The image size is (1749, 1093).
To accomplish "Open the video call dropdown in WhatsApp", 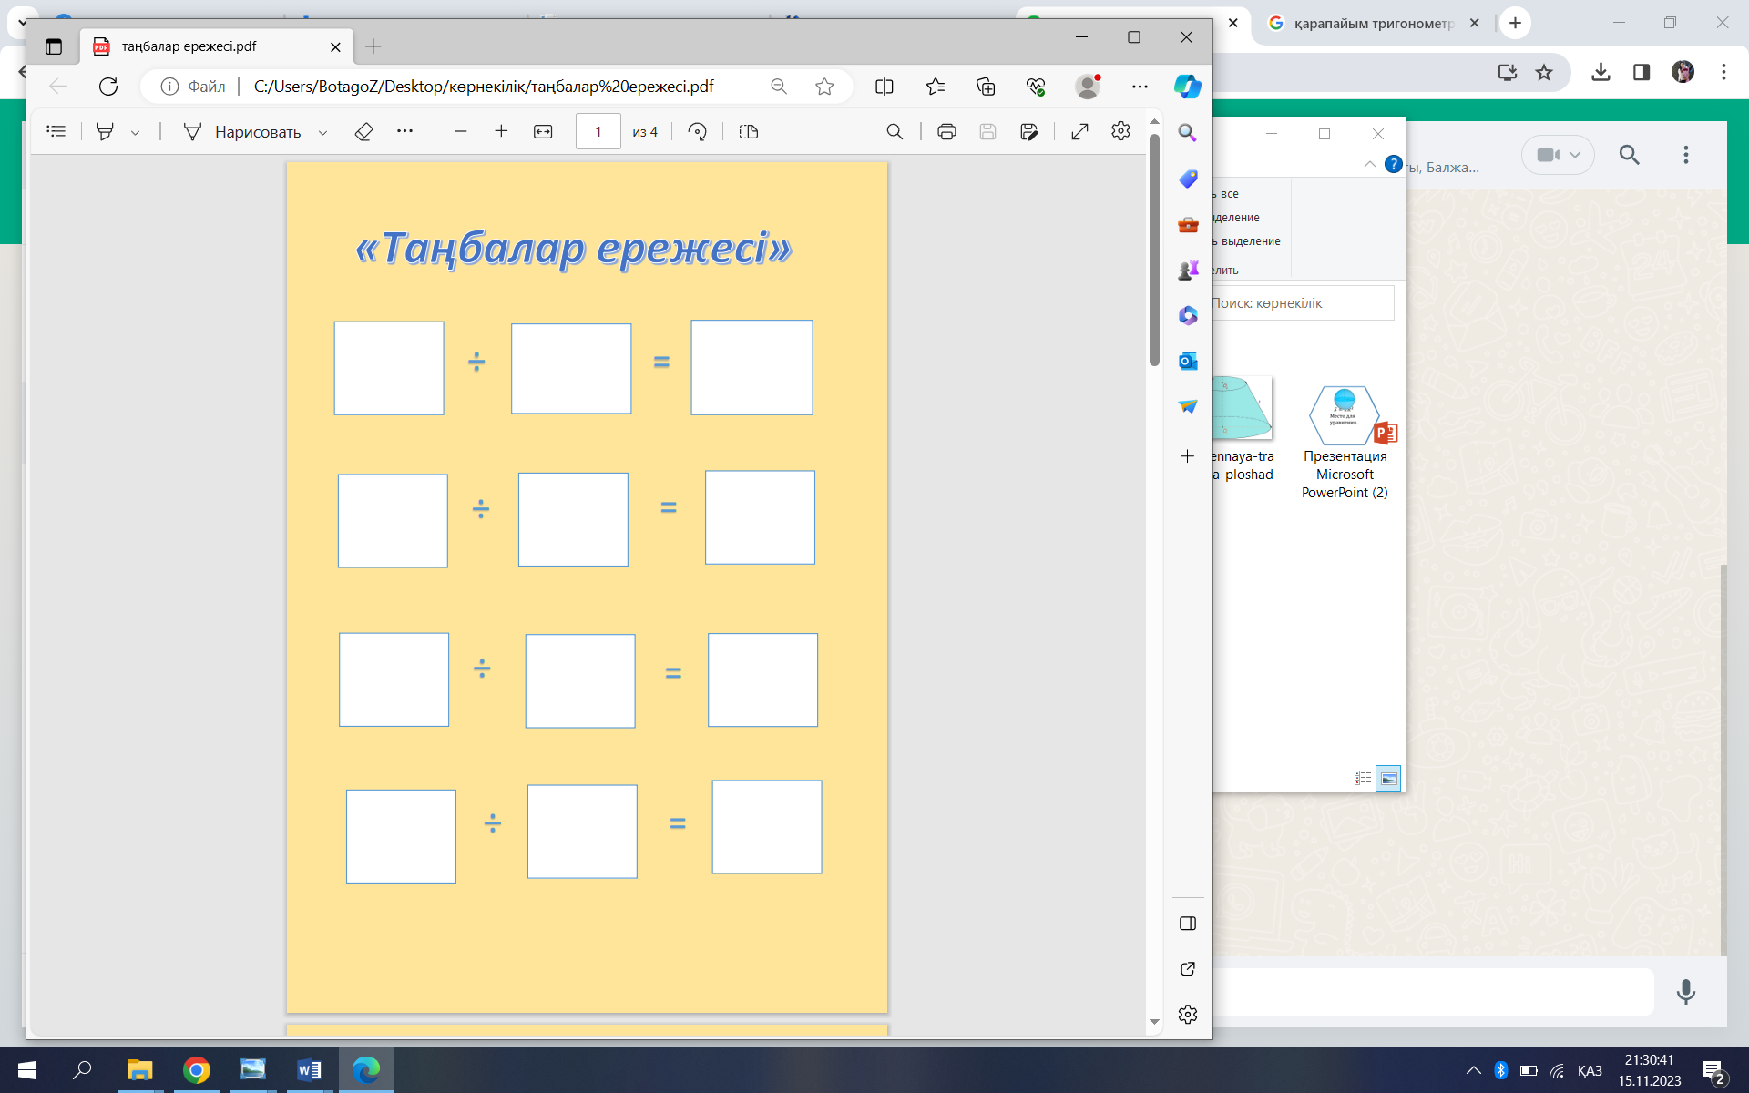I will [x=1558, y=155].
